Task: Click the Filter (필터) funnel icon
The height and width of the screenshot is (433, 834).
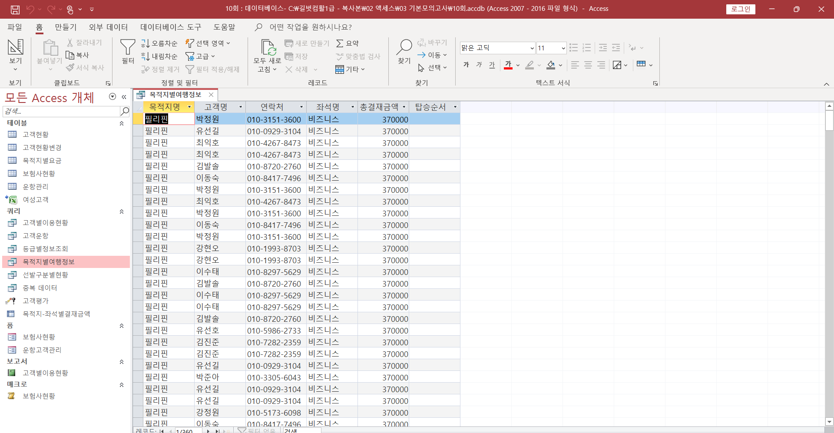Action: [x=128, y=48]
